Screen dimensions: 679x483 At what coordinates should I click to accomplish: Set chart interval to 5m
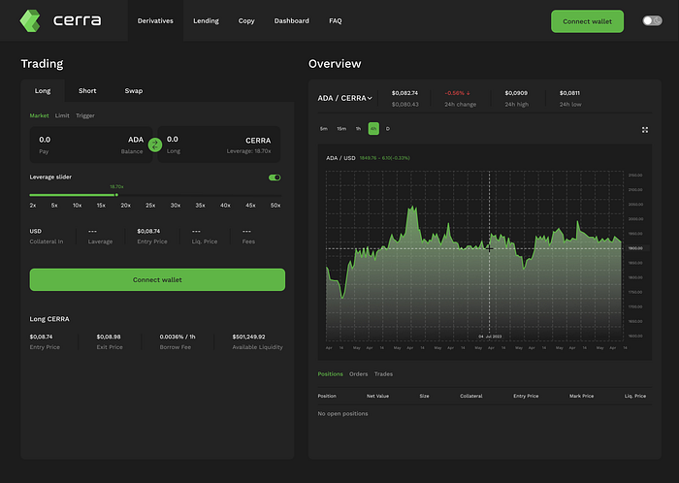323,129
